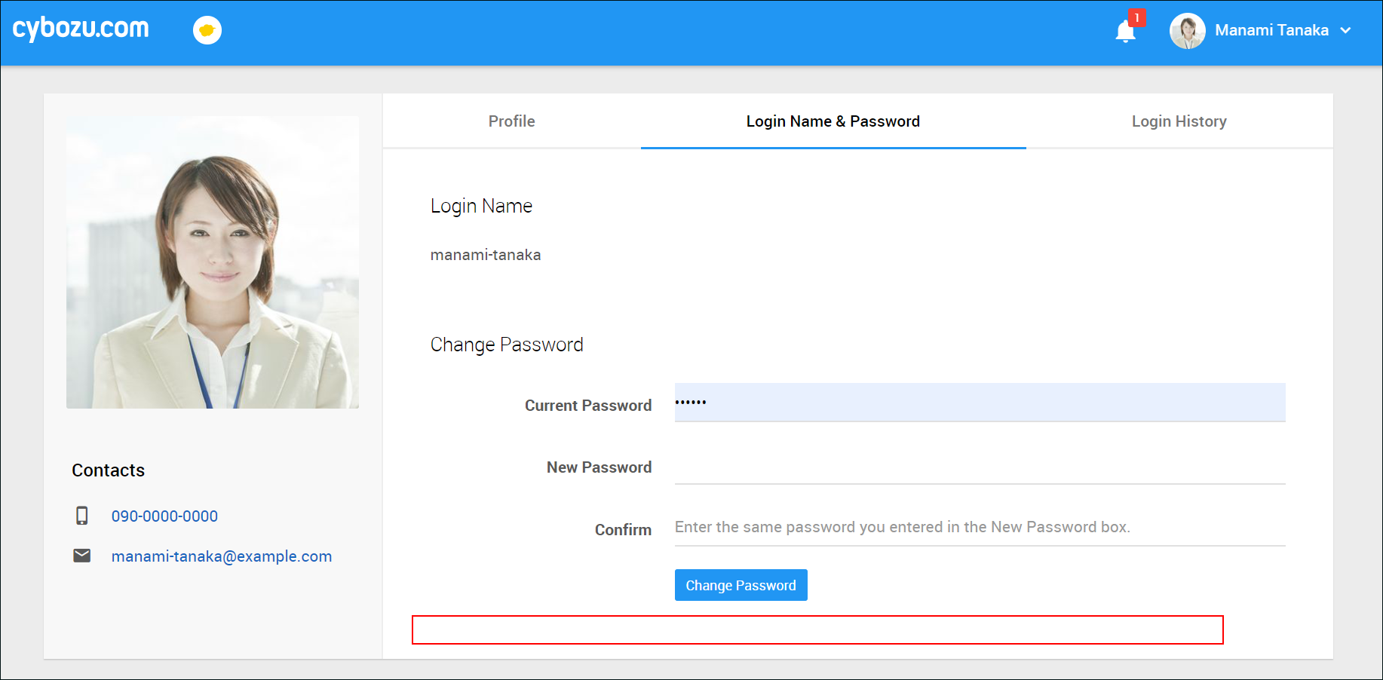The height and width of the screenshot is (680, 1383).
Task: Click the red notification count badge
Action: [x=1136, y=17]
